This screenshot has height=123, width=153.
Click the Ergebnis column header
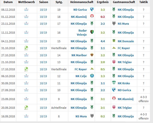103,2
